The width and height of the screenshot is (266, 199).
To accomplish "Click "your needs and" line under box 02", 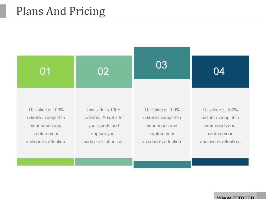I will (x=104, y=125).
